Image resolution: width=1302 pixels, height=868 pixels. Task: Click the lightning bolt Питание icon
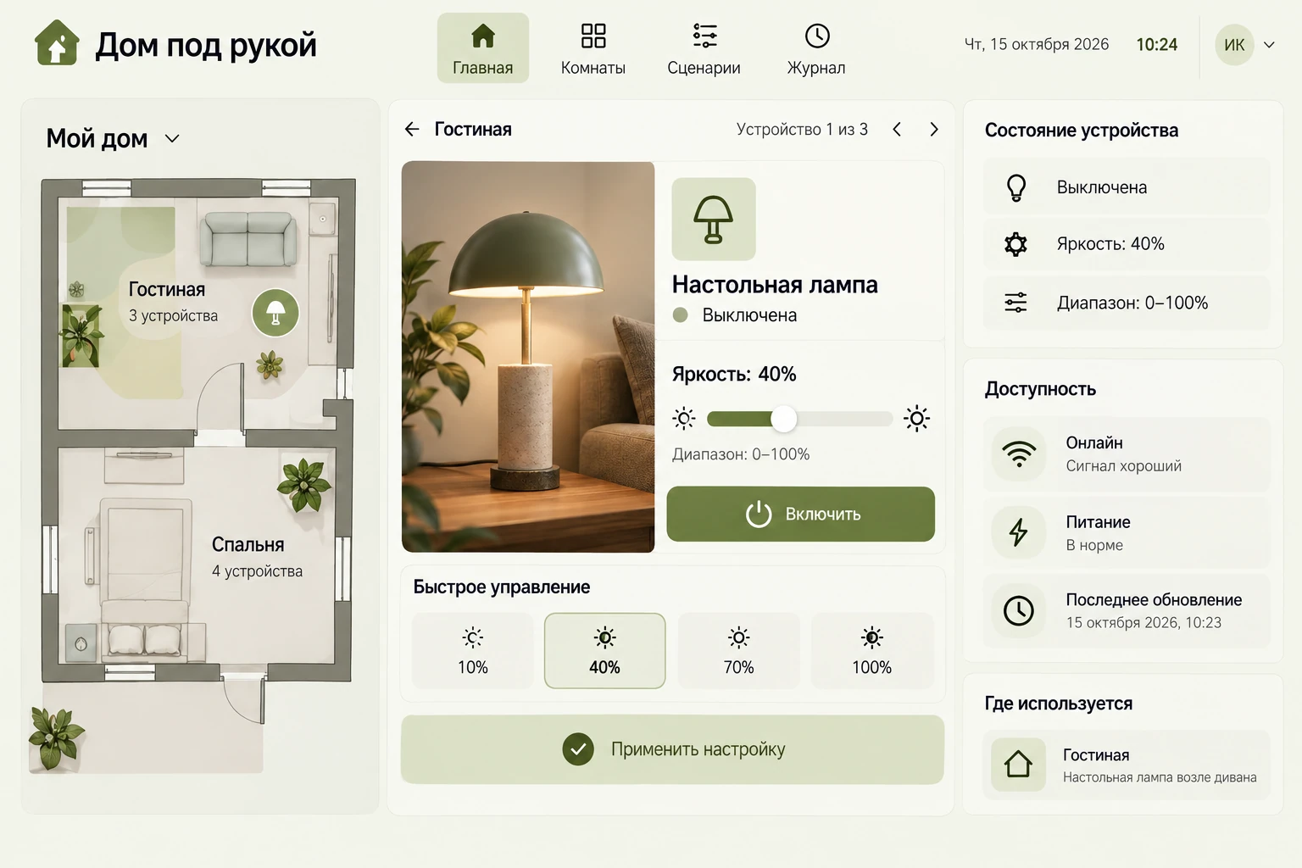coord(1019,532)
